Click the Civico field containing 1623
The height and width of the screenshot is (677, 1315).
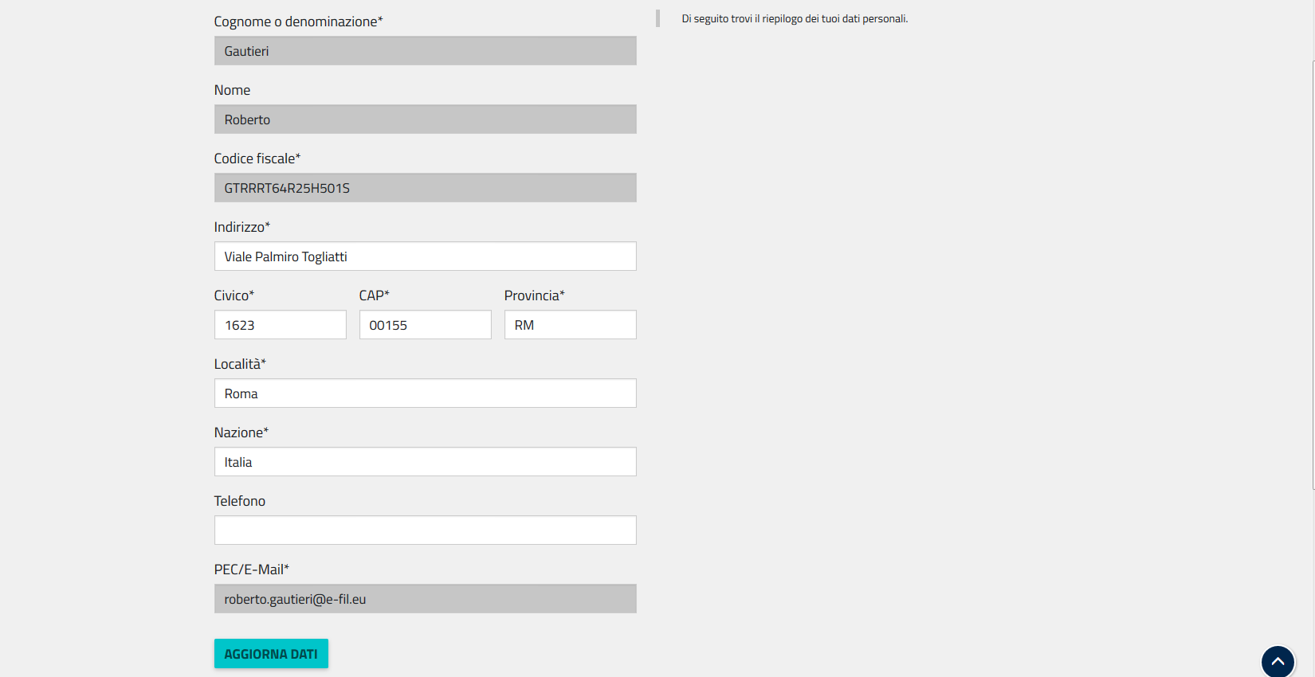coord(280,325)
